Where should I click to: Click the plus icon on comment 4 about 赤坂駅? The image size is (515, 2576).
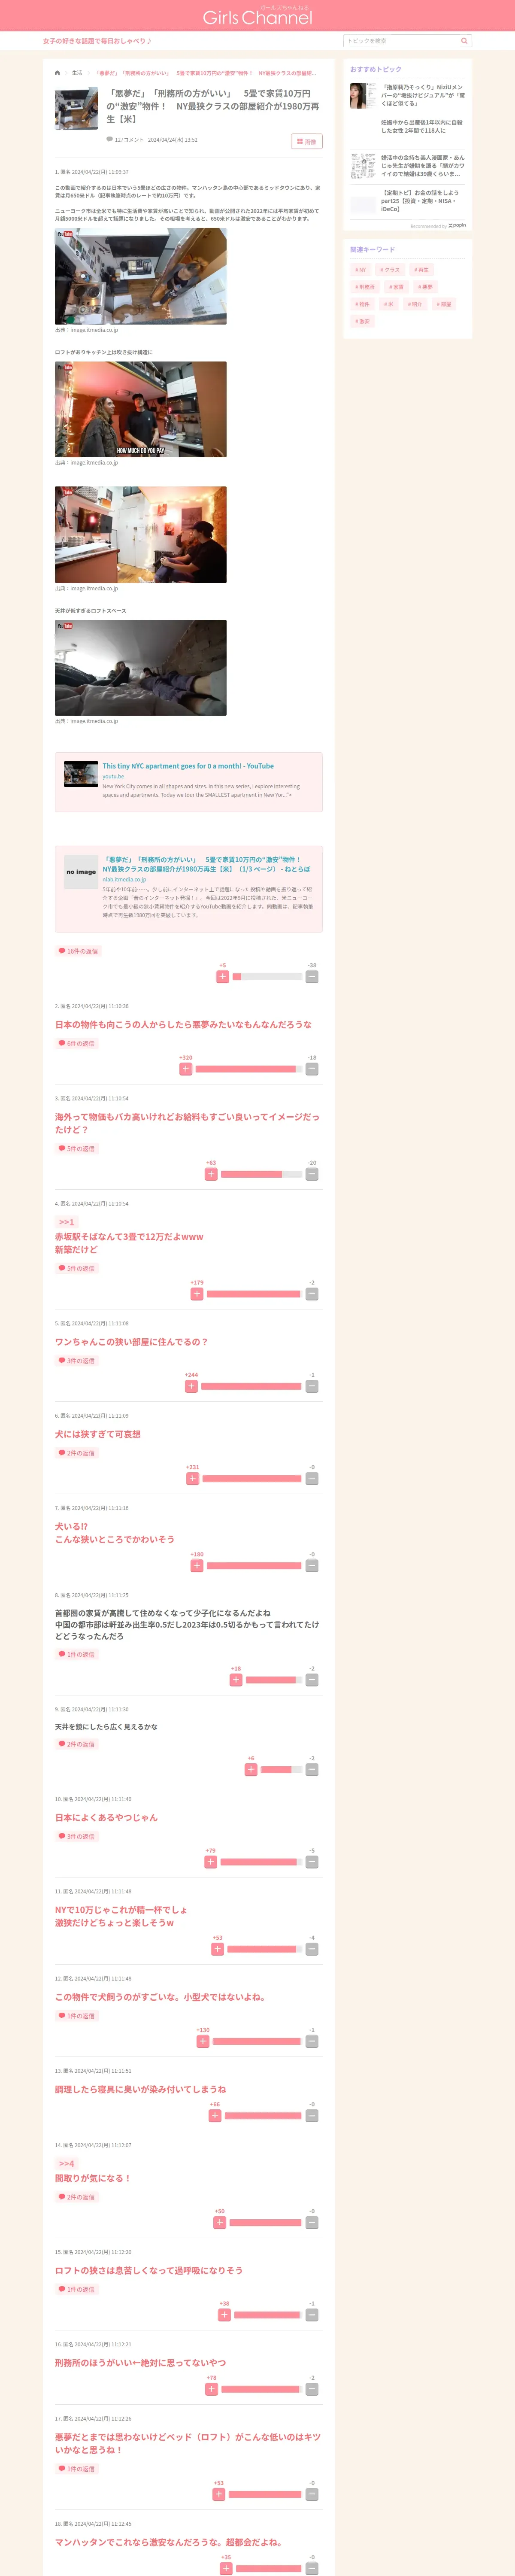click(197, 1293)
